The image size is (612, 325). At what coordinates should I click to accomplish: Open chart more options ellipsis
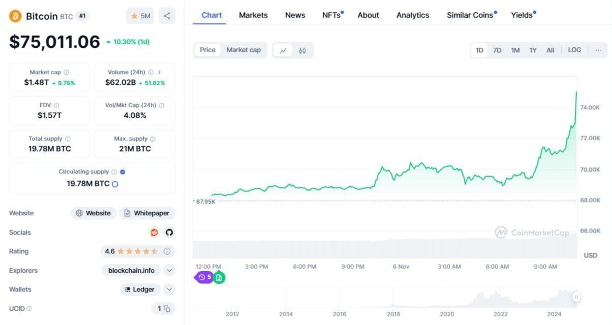[598, 50]
